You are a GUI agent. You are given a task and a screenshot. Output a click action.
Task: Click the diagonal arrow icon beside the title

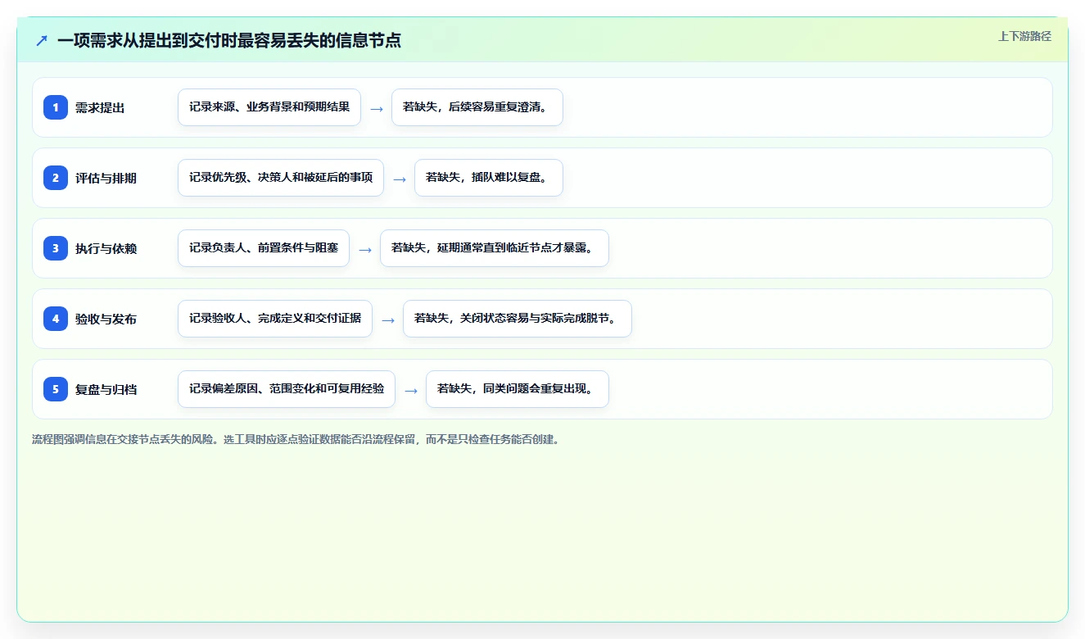click(x=42, y=40)
